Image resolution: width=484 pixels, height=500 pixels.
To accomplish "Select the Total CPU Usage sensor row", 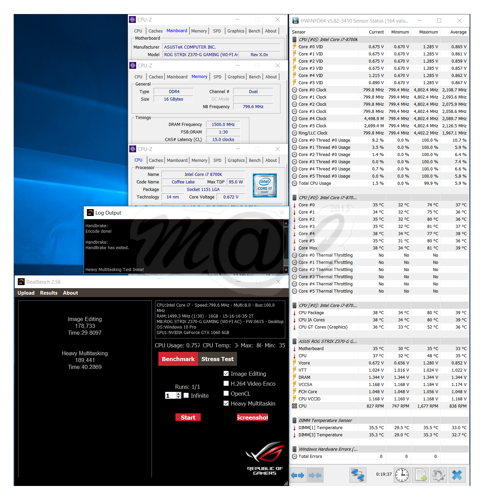I will click(380, 183).
